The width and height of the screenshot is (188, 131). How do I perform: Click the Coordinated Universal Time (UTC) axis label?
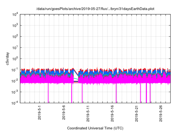tap(95, 128)
